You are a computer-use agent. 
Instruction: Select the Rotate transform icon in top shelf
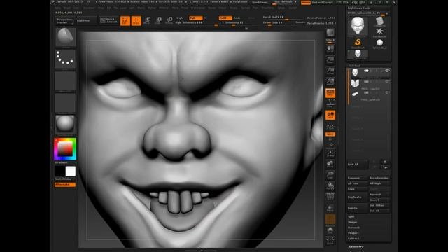pos(169,20)
